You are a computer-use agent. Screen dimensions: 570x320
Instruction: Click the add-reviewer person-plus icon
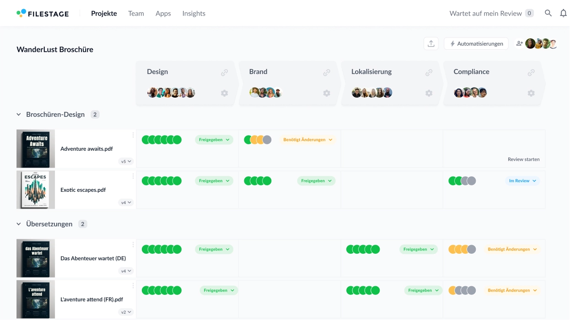(x=519, y=43)
